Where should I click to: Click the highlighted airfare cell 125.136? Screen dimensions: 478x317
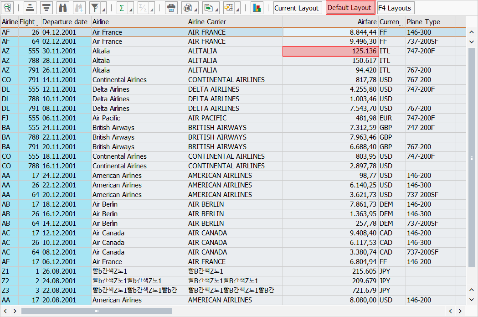331,51
